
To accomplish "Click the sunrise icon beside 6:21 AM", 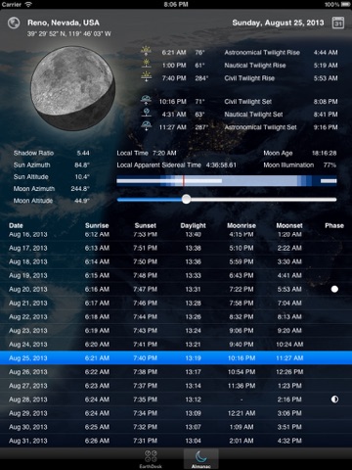I will (x=146, y=52).
